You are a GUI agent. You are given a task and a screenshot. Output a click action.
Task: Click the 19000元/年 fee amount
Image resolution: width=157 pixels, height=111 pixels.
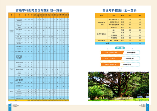129,58
